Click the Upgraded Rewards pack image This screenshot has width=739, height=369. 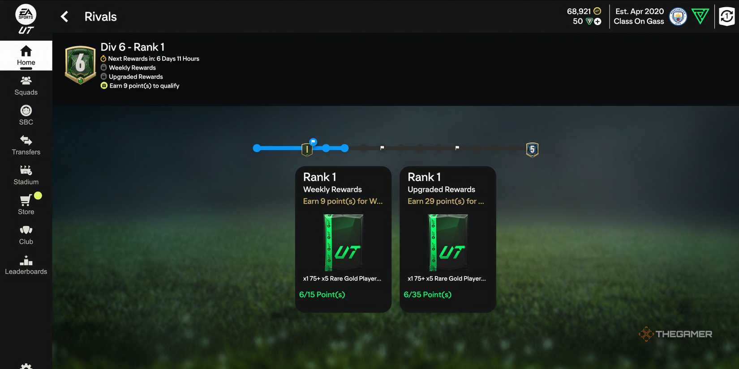coord(447,242)
